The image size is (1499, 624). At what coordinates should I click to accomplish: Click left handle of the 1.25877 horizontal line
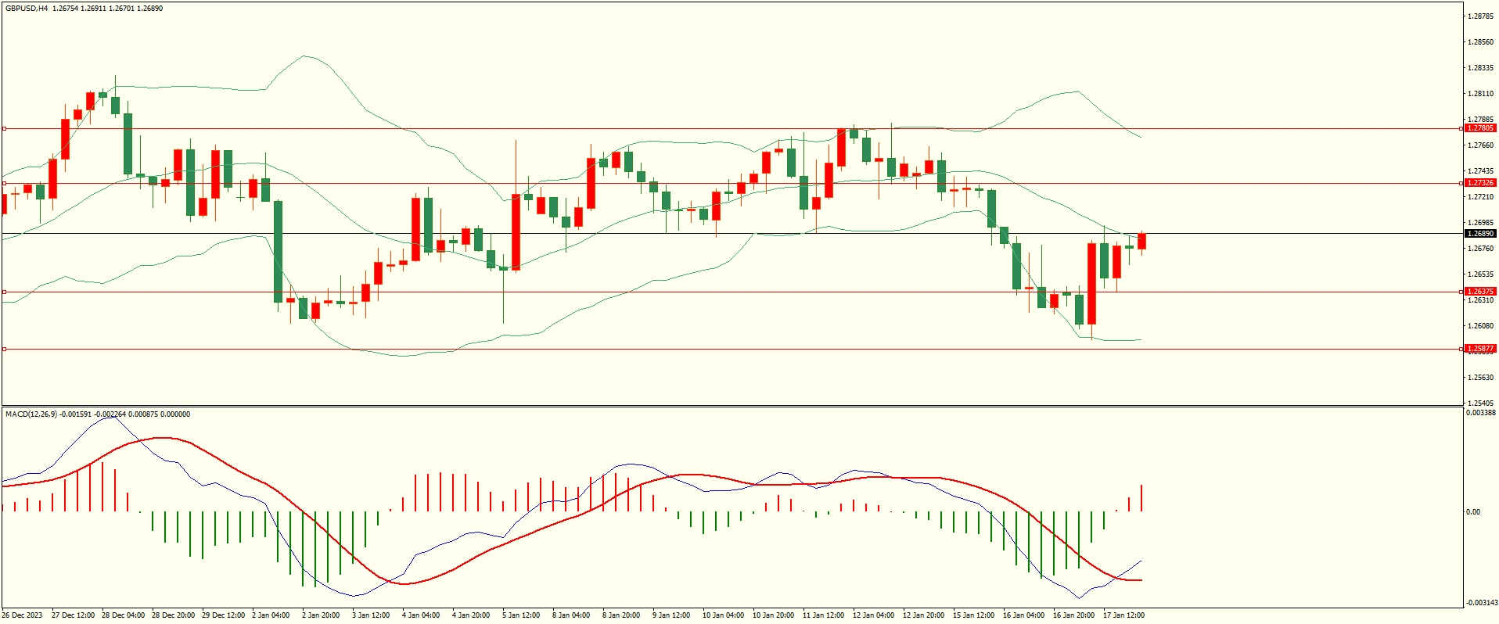(x=4, y=349)
